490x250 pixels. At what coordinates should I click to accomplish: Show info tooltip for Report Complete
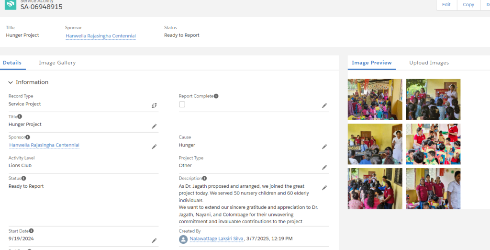216,96
